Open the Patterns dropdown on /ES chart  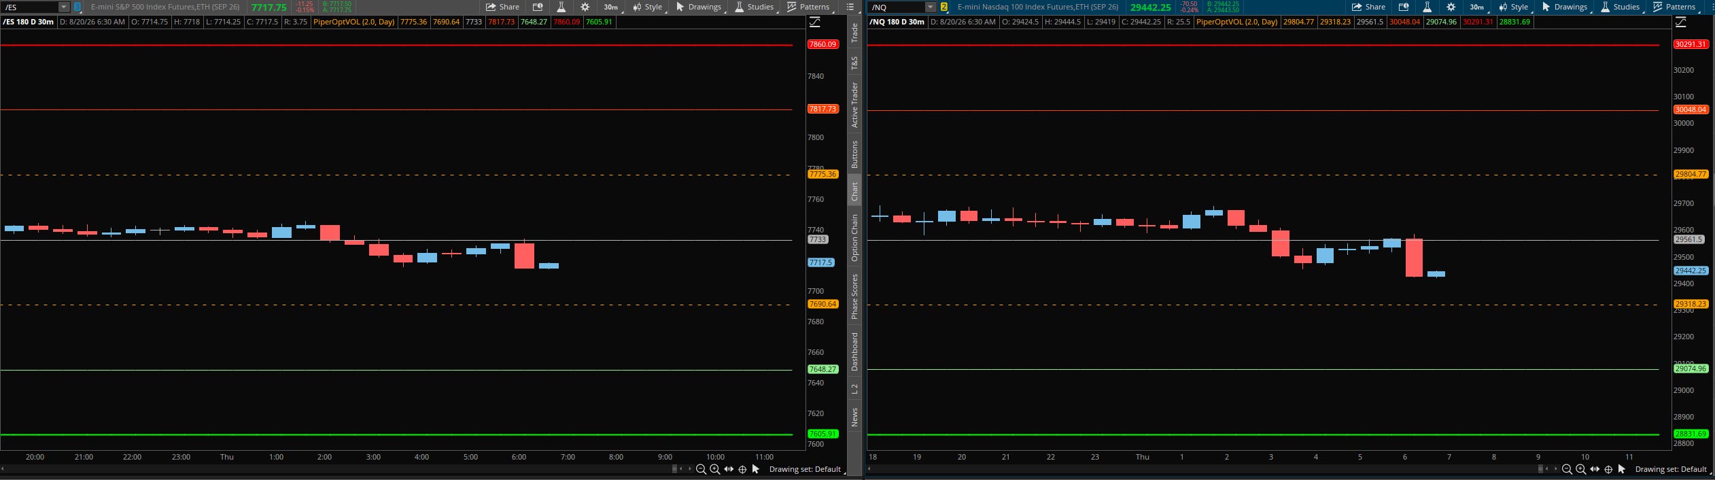pos(809,7)
